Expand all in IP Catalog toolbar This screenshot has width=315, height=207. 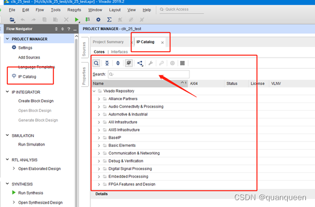[118, 63]
